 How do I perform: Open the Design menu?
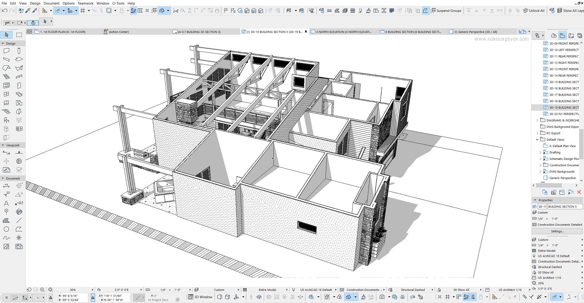[35, 3]
